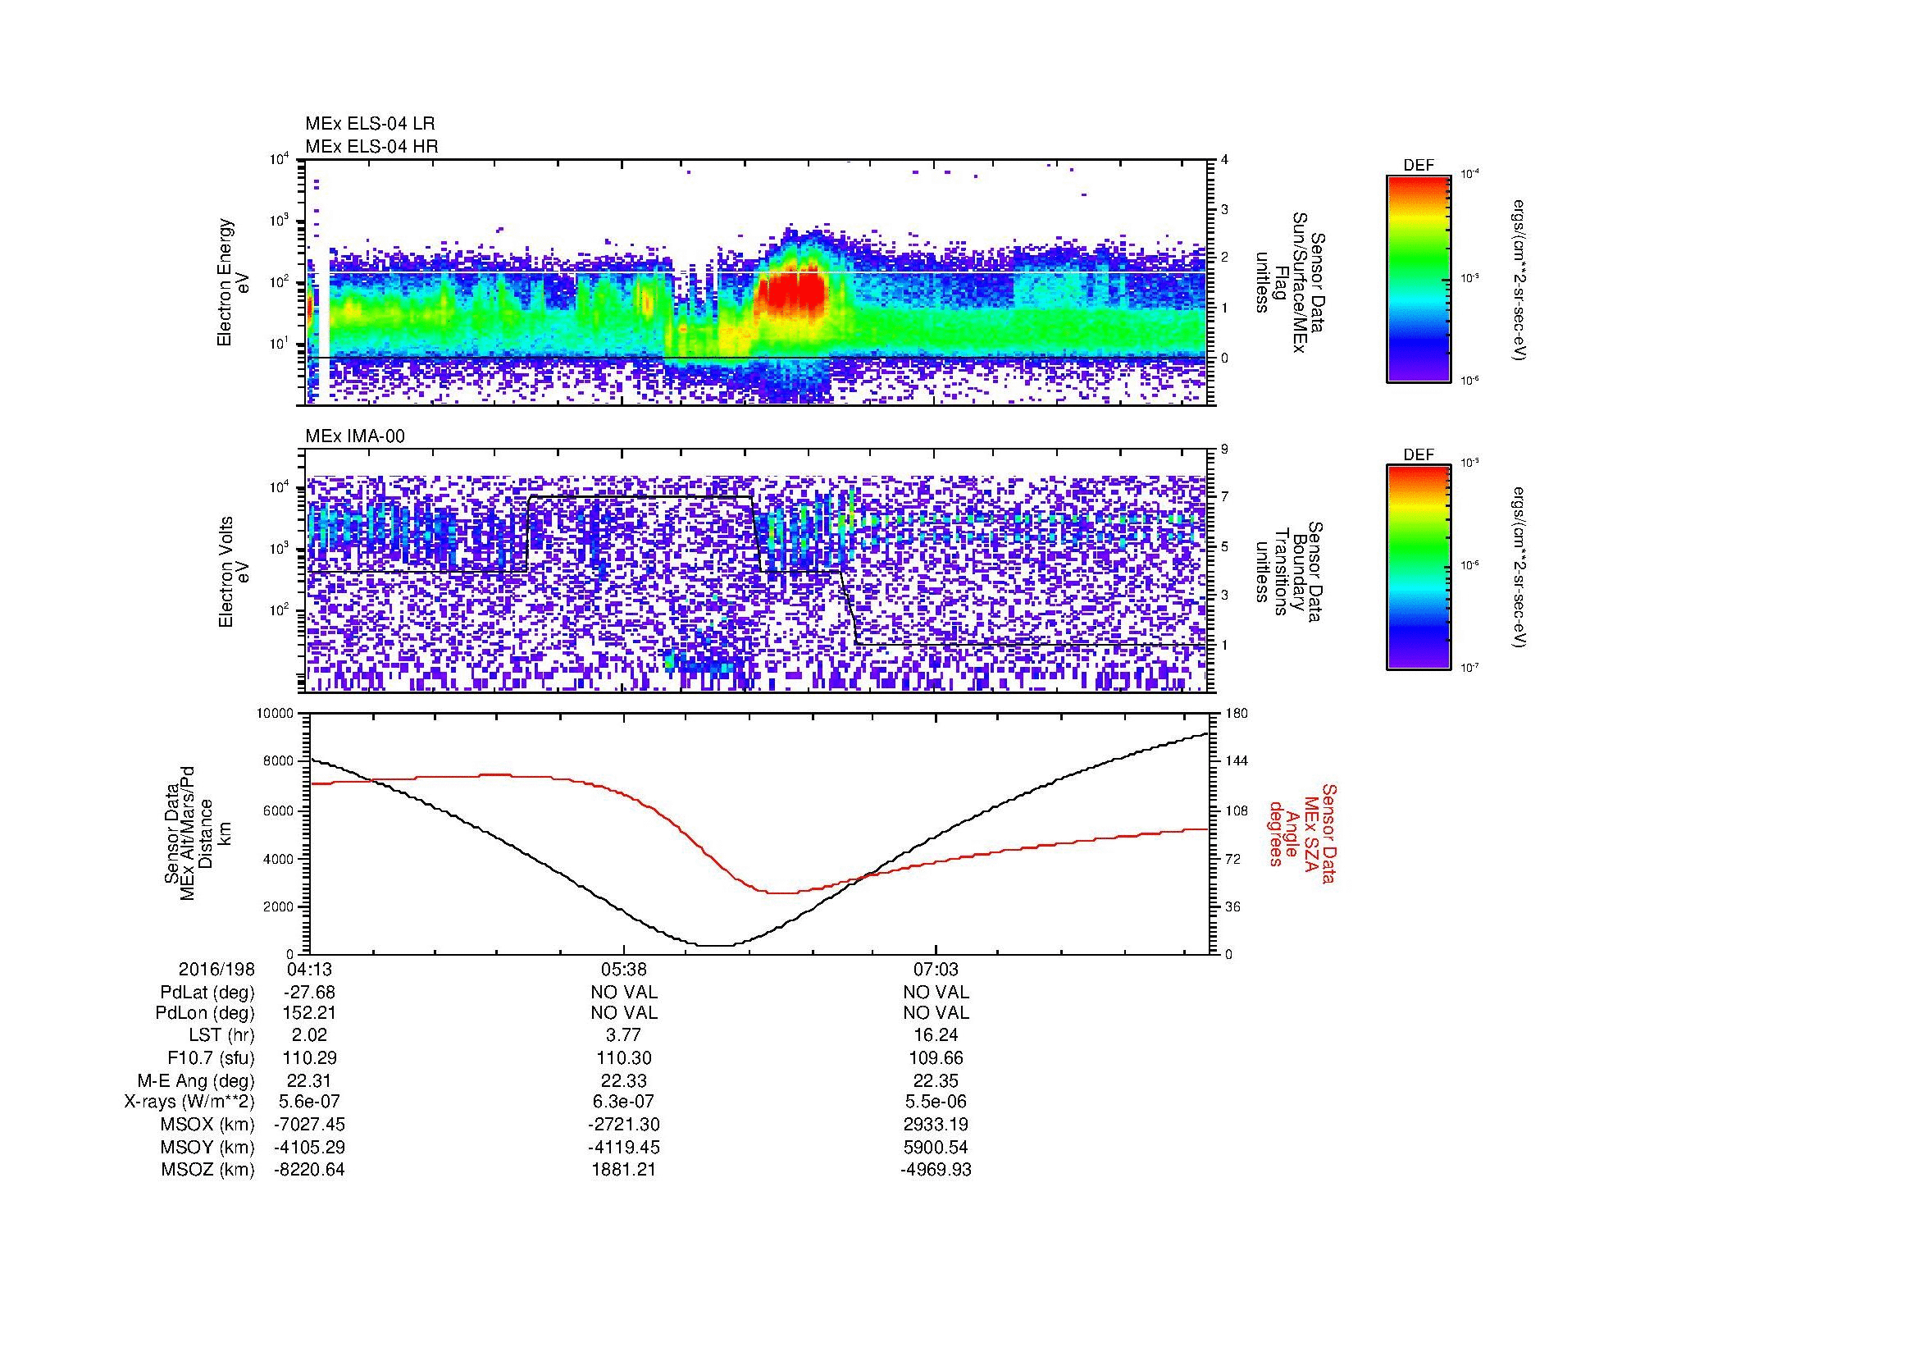
Task: Click the upper DEF color bar
Action: [1418, 278]
